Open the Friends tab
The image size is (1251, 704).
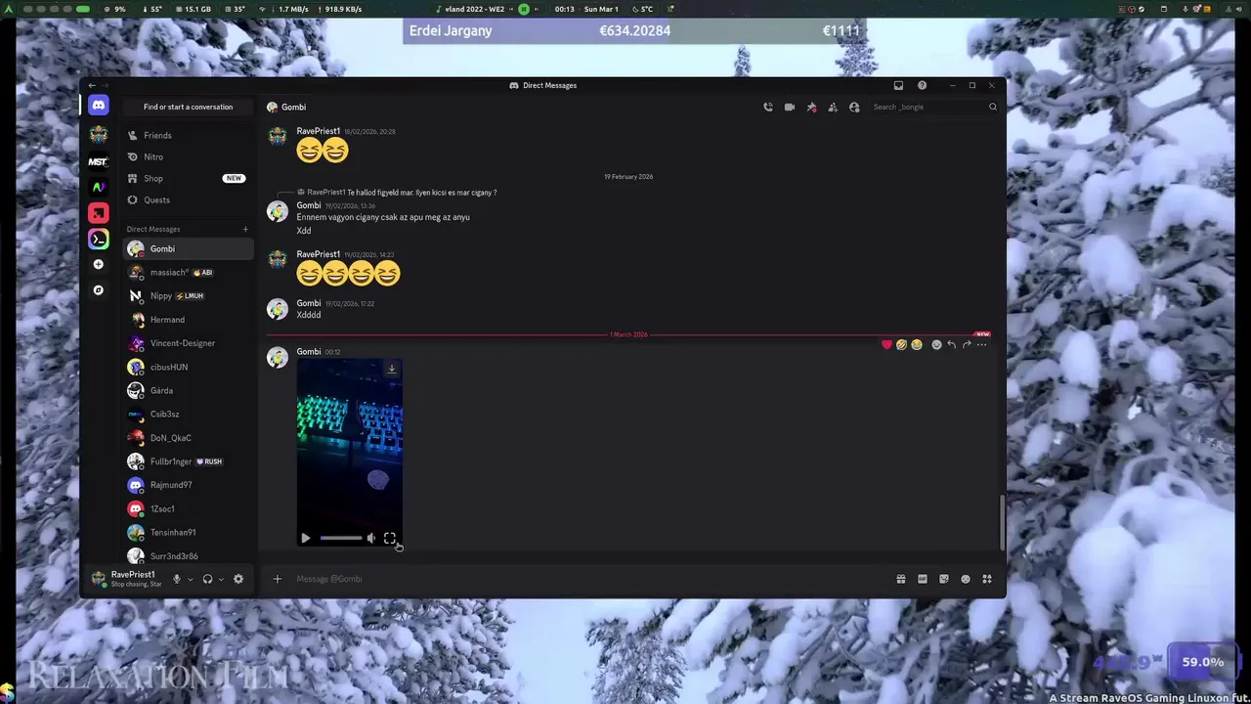click(x=189, y=135)
